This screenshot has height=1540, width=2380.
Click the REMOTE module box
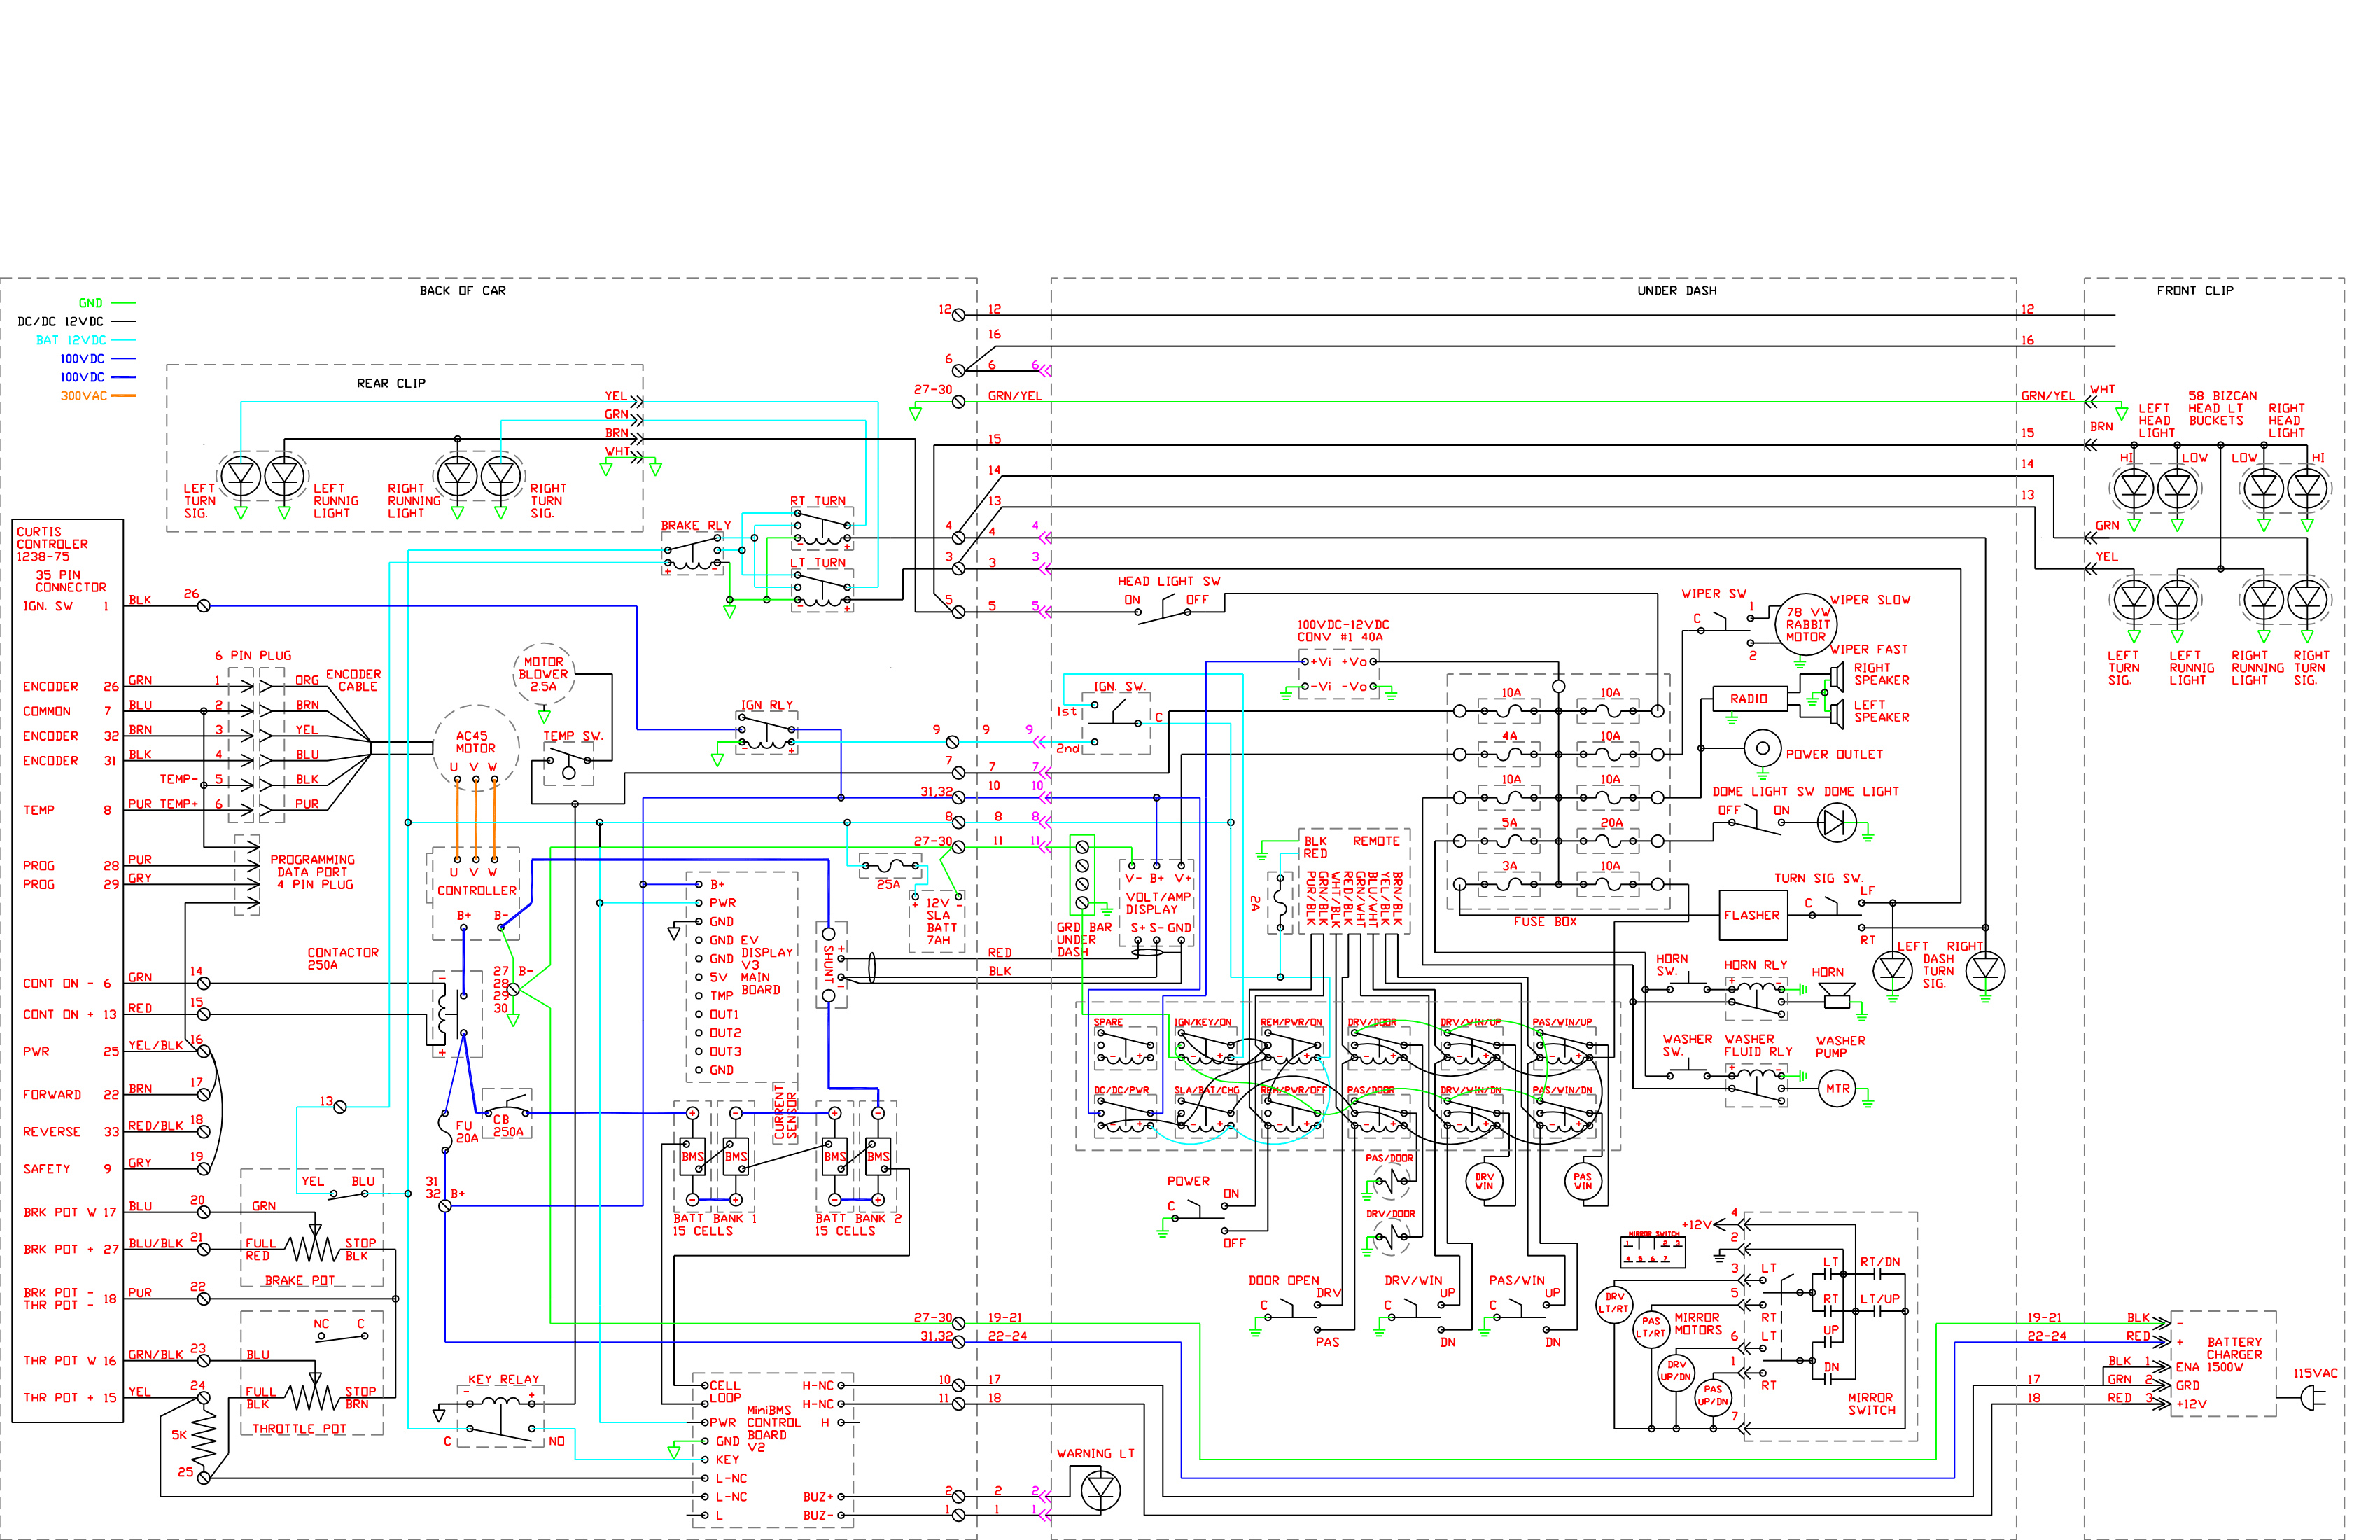[1354, 881]
